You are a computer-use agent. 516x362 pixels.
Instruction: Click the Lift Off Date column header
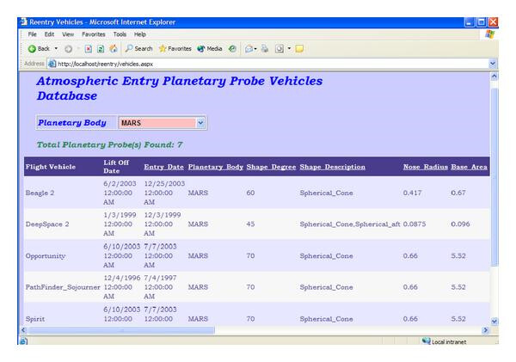(116, 167)
